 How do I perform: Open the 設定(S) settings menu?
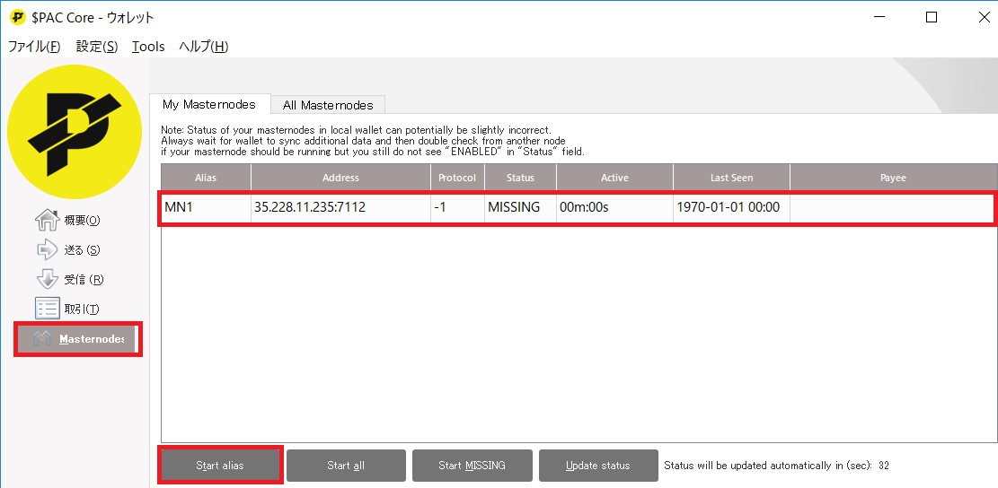coord(97,47)
